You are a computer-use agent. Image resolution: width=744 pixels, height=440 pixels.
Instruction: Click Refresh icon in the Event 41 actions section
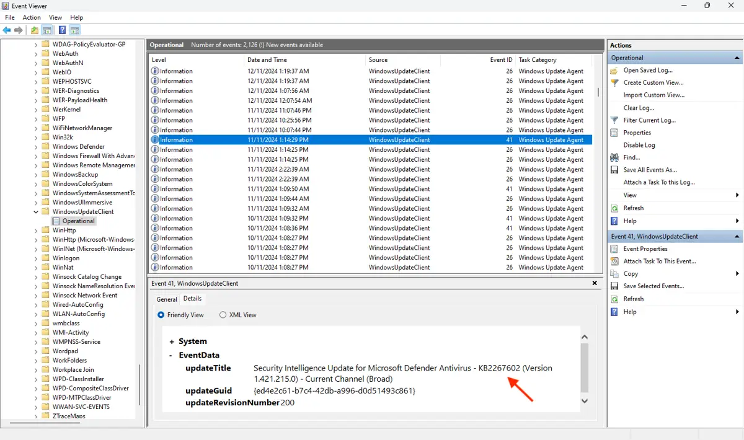point(614,299)
